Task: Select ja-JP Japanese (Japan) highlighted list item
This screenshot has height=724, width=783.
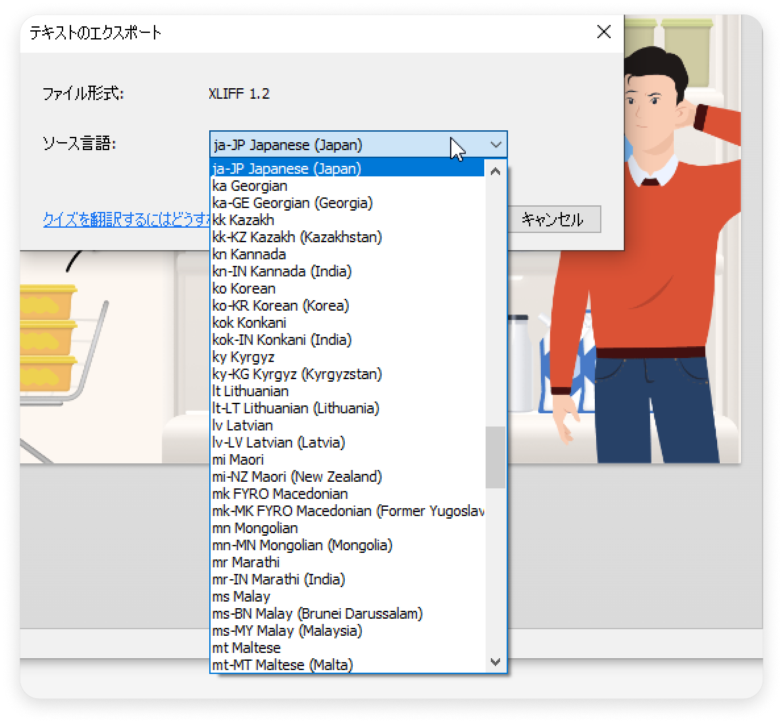Action: [347, 168]
